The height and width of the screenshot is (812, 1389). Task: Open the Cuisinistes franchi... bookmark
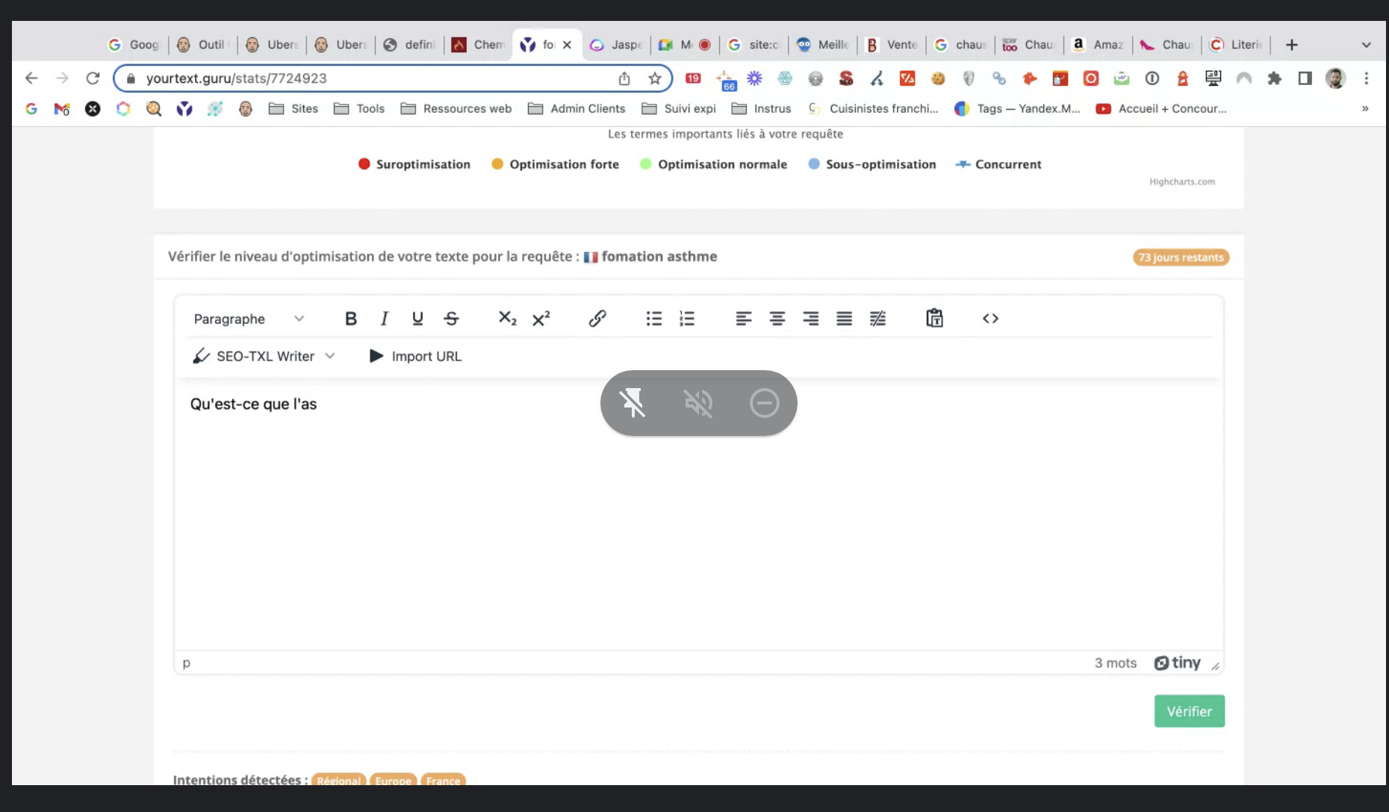coord(874,109)
